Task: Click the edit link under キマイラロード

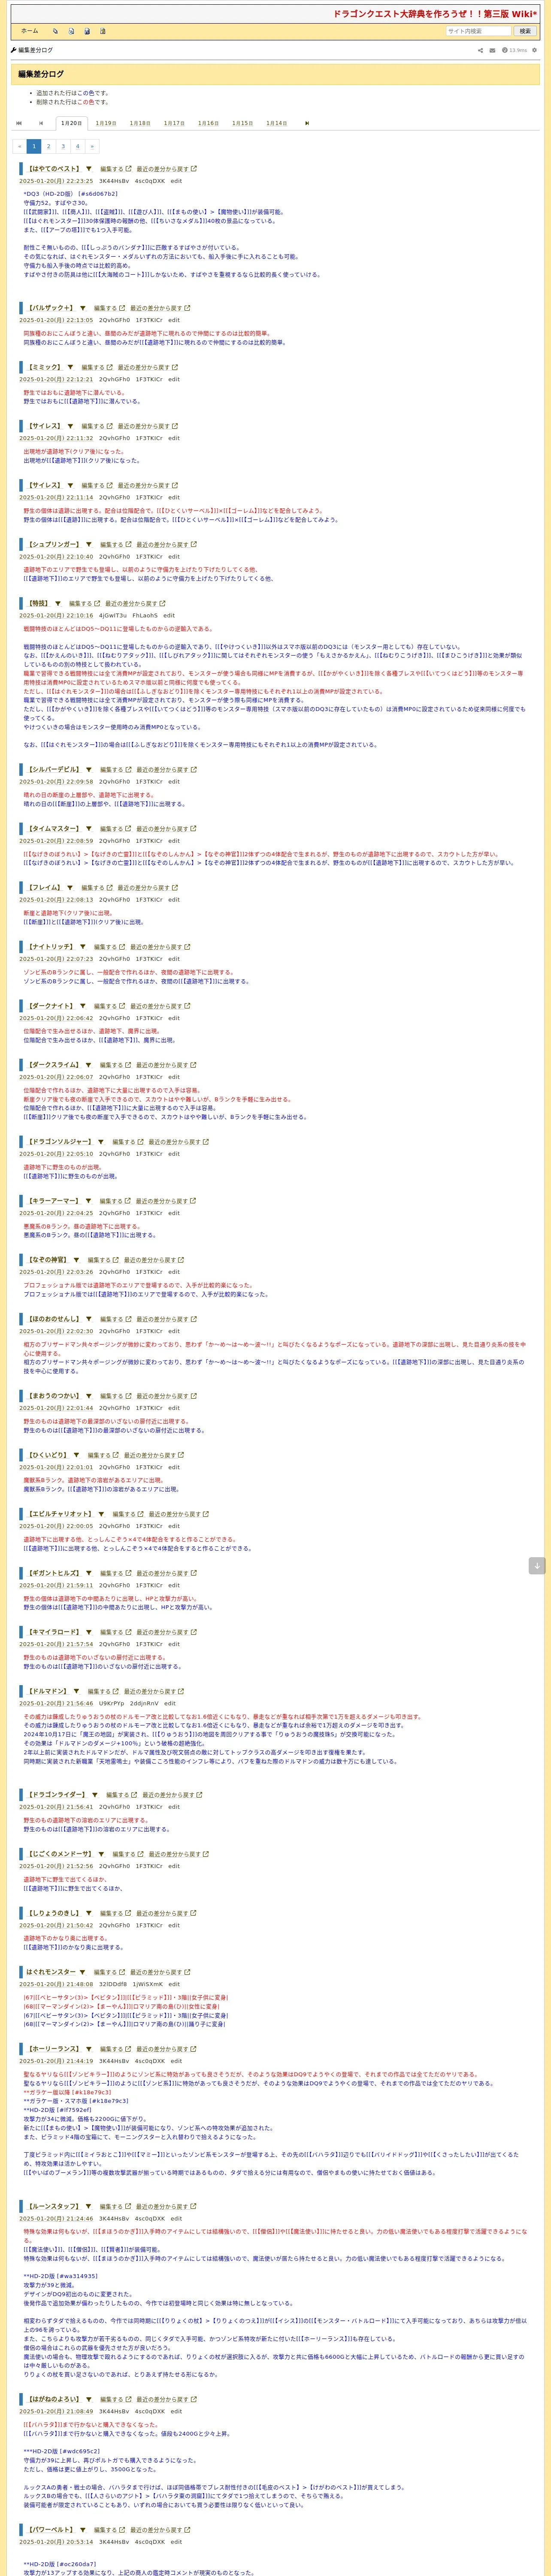Action: click(174, 1644)
